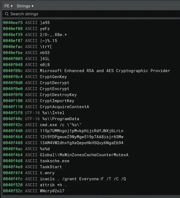Click address 0040f4b4
This screenshot has height=198, width=180.
coord(13,155)
